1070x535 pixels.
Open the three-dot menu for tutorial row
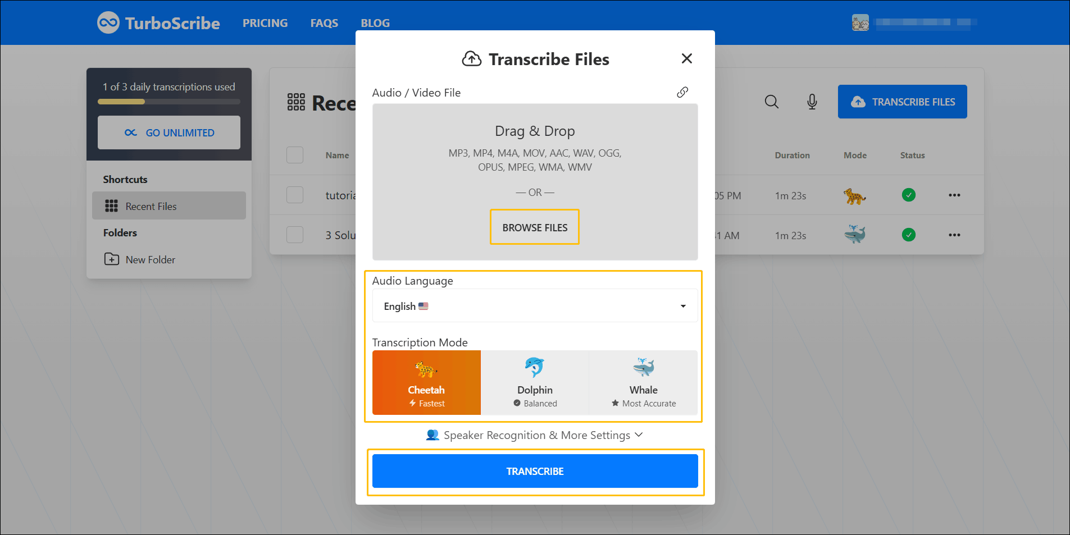[954, 195]
